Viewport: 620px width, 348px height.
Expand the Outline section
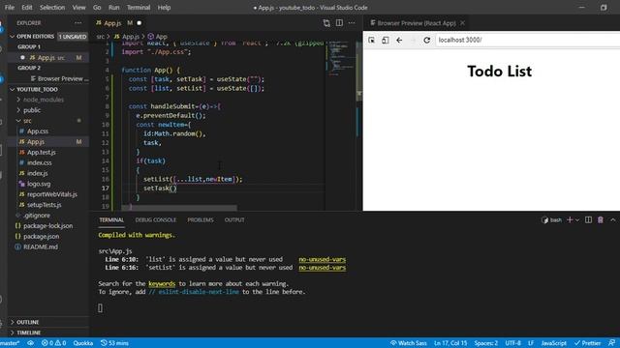pyautogui.click(x=48, y=322)
